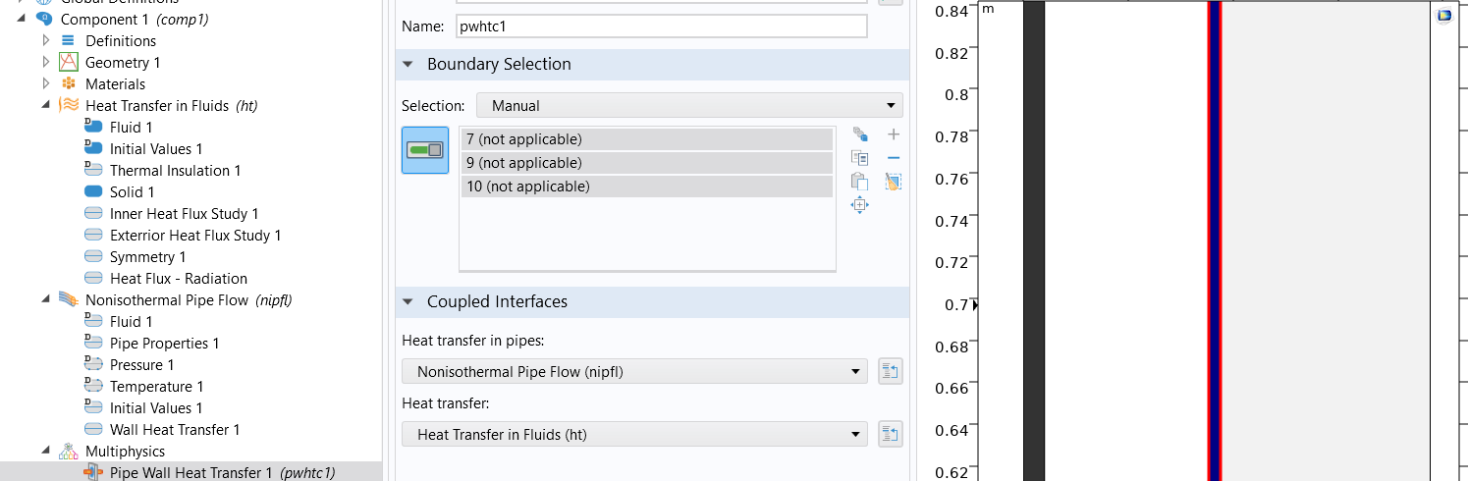Open the Selection Manual dropdown
The image size is (1469, 481).
(688, 105)
